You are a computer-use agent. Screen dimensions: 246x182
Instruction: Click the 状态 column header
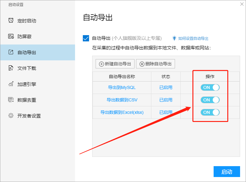point(166,77)
